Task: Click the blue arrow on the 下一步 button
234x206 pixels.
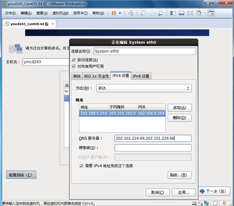Action: (202, 191)
